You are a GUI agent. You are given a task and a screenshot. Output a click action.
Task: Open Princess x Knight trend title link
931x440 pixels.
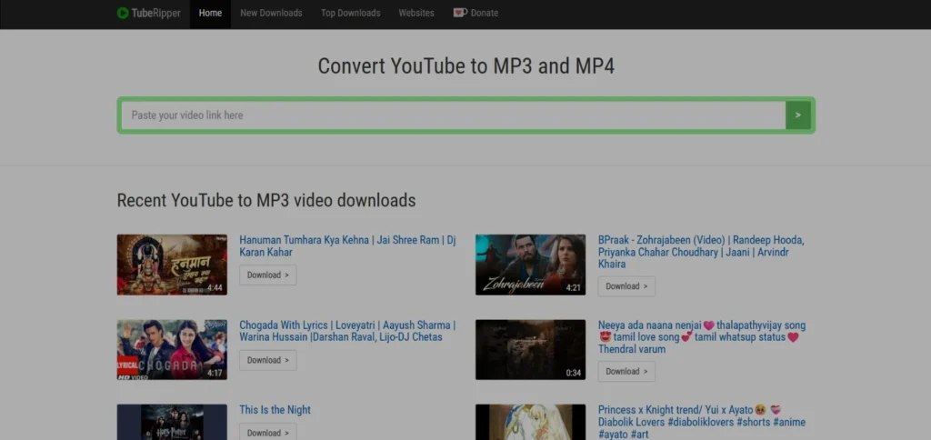(702, 422)
